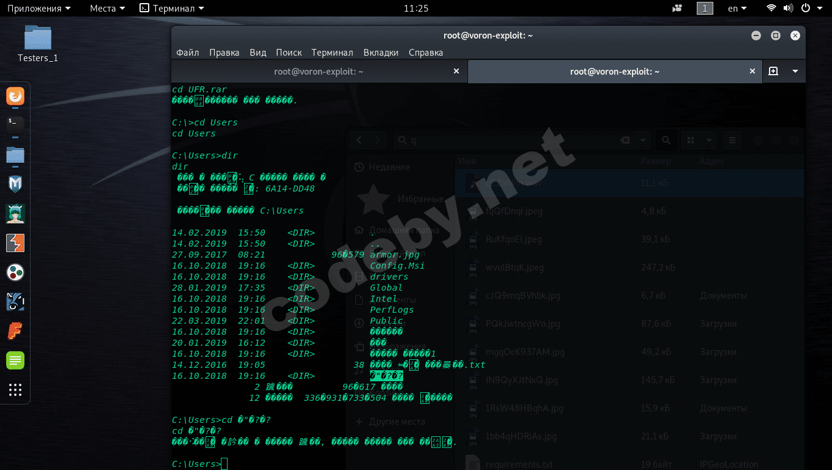Image resolution: width=832 pixels, height=470 pixels.
Task: Click the screen recorder camera icon
Action: (x=677, y=9)
